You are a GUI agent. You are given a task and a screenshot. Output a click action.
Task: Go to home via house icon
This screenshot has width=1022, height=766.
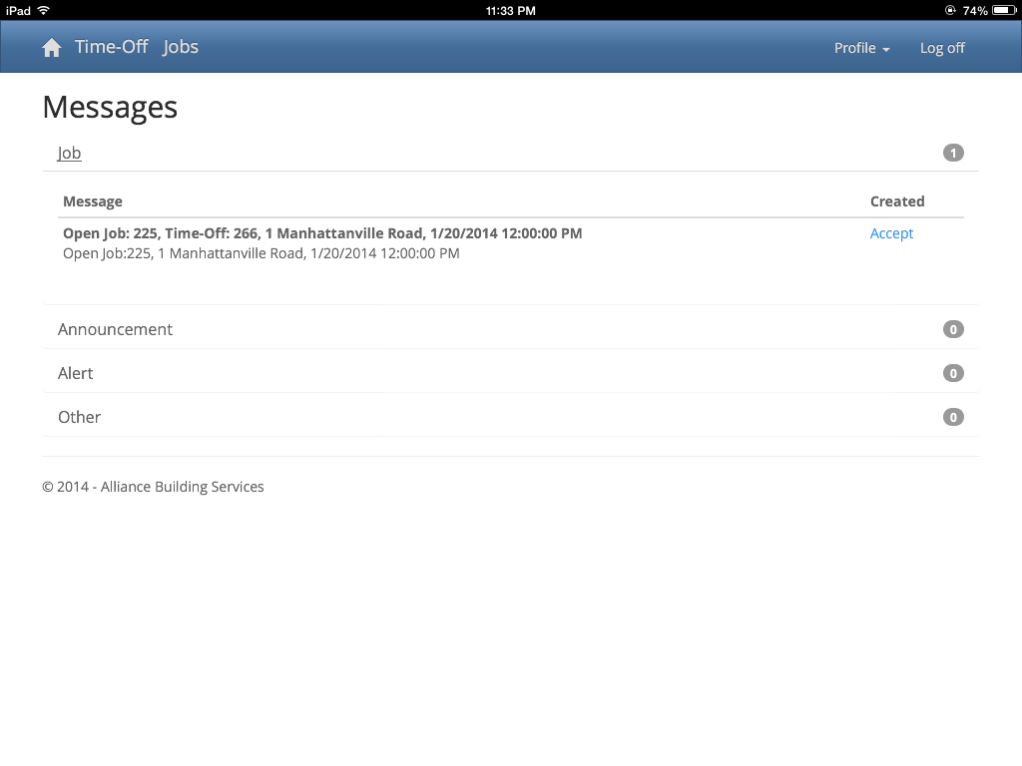click(52, 48)
